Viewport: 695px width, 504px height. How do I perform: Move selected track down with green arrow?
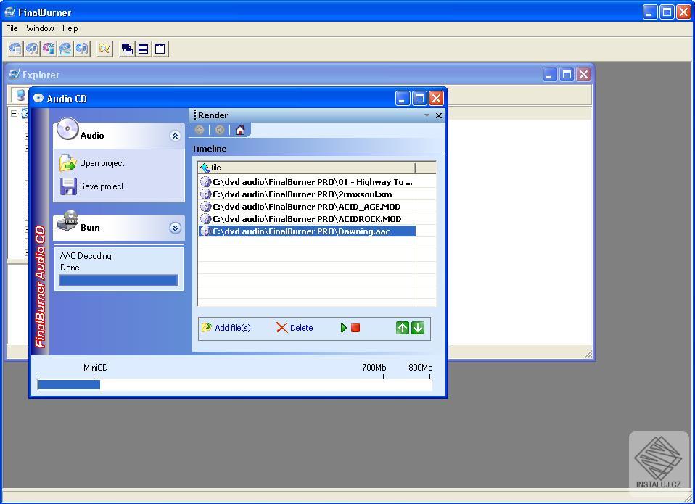point(418,328)
